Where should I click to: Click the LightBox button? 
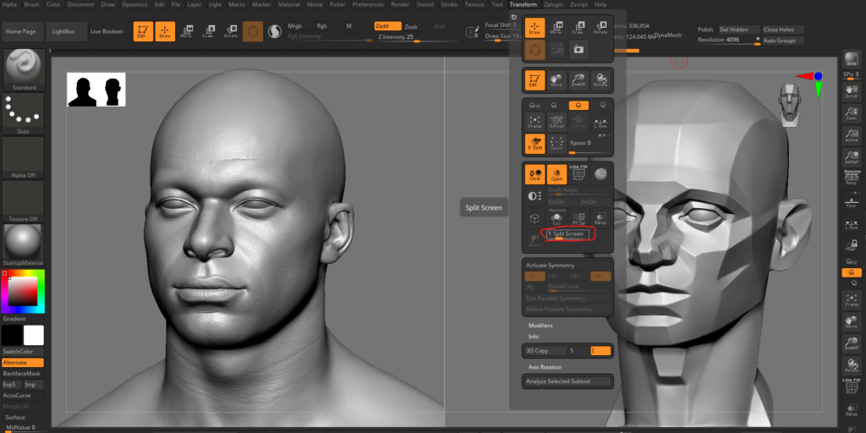coord(63,31)
